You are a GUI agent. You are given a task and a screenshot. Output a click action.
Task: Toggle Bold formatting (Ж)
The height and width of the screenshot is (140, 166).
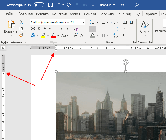tap(33, 28)
